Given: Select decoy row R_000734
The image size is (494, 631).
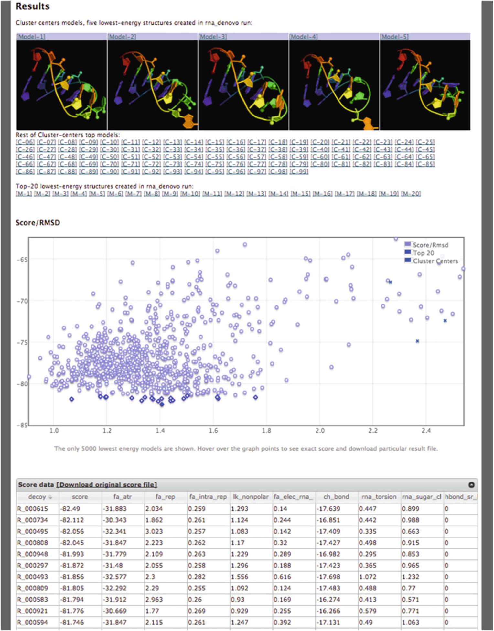Looking at the screenshot, I should coord(247,520).
